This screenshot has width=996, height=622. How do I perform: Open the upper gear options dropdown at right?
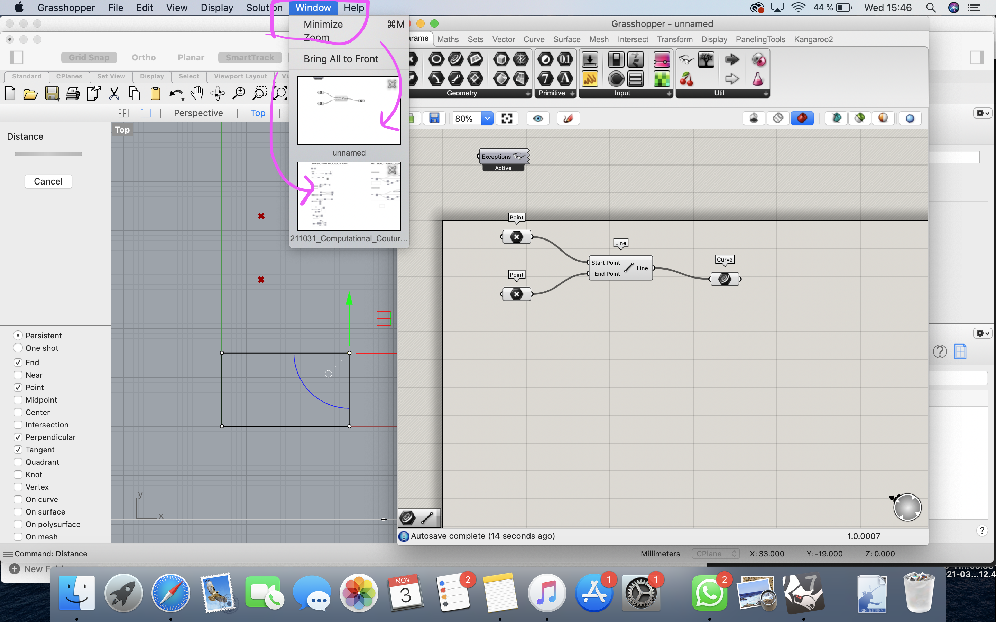(x=983, y=113)
